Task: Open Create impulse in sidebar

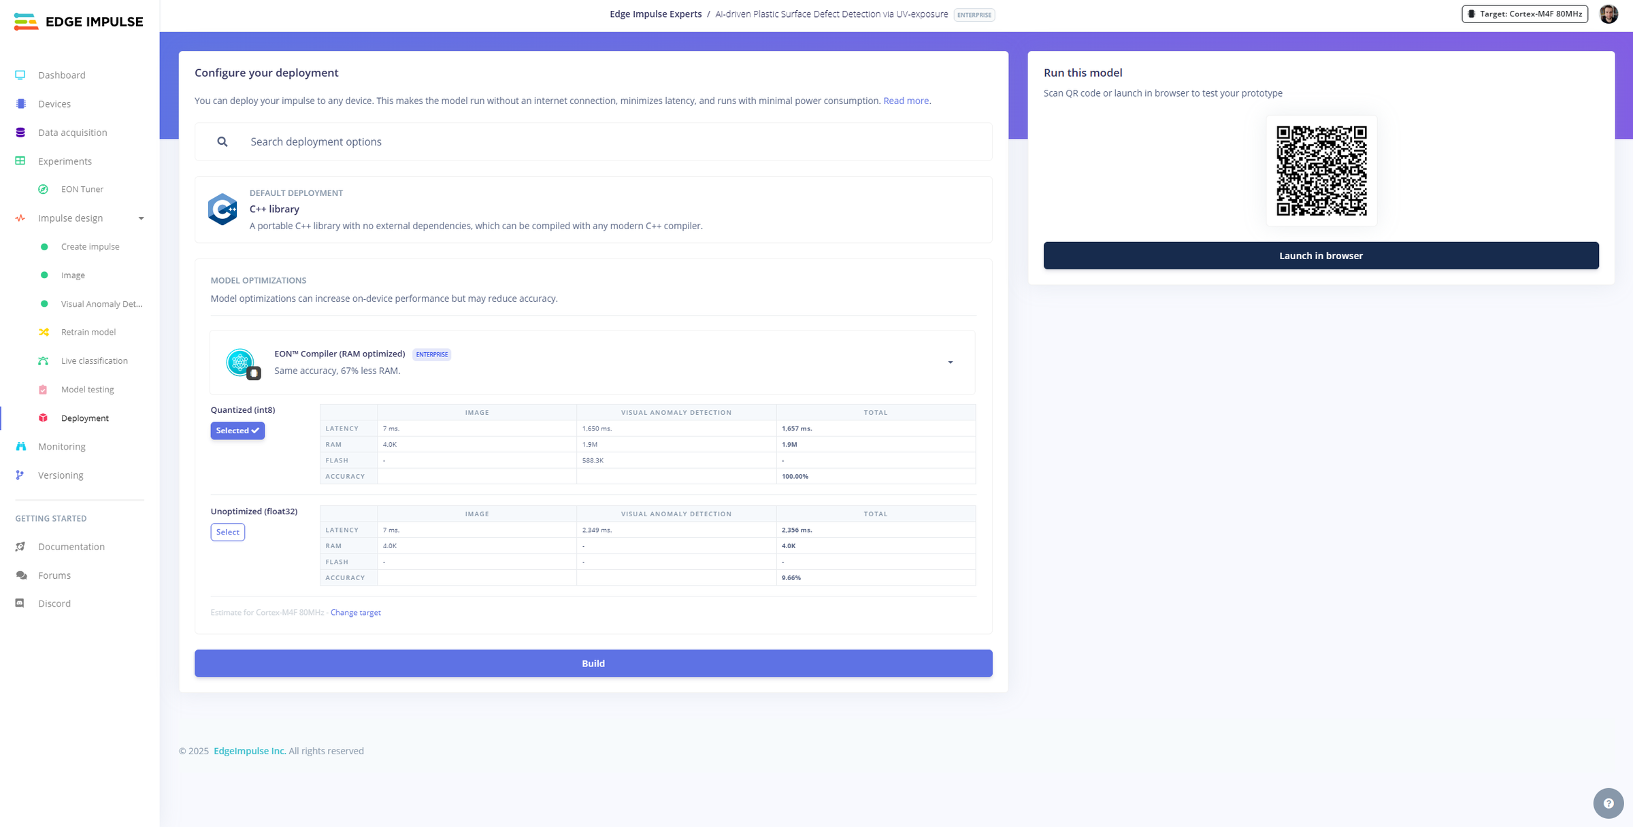Action: tap(90, 247)
